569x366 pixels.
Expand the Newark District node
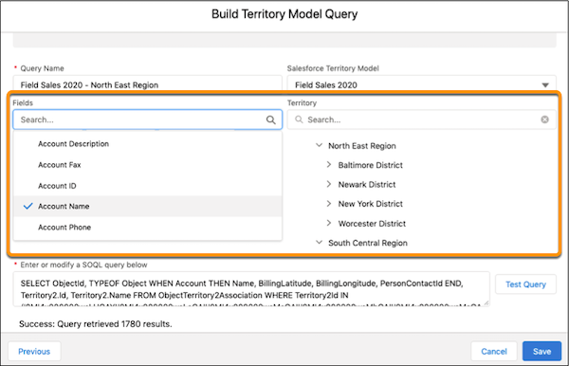[x=329, y=184]
